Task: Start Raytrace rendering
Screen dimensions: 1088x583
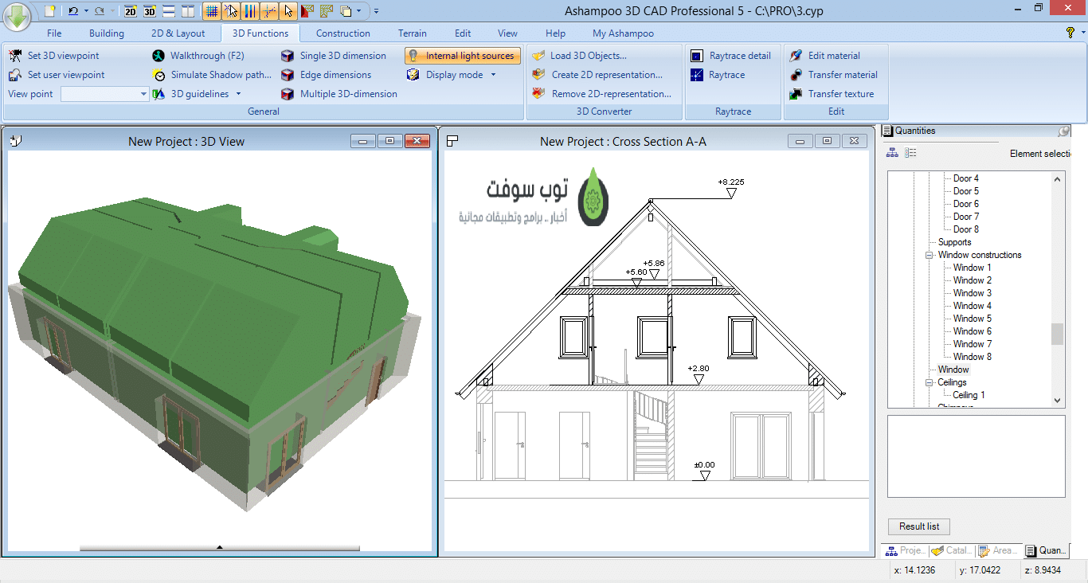Action: tap(718, 75)
